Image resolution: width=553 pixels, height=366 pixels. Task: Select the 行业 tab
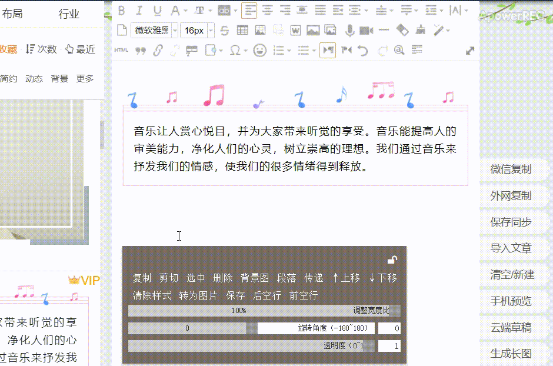click(69, 14)
